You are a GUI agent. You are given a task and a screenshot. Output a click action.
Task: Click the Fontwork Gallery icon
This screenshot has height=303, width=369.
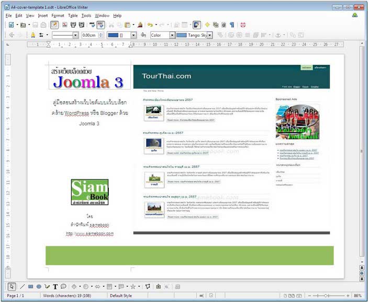point(159,287)
